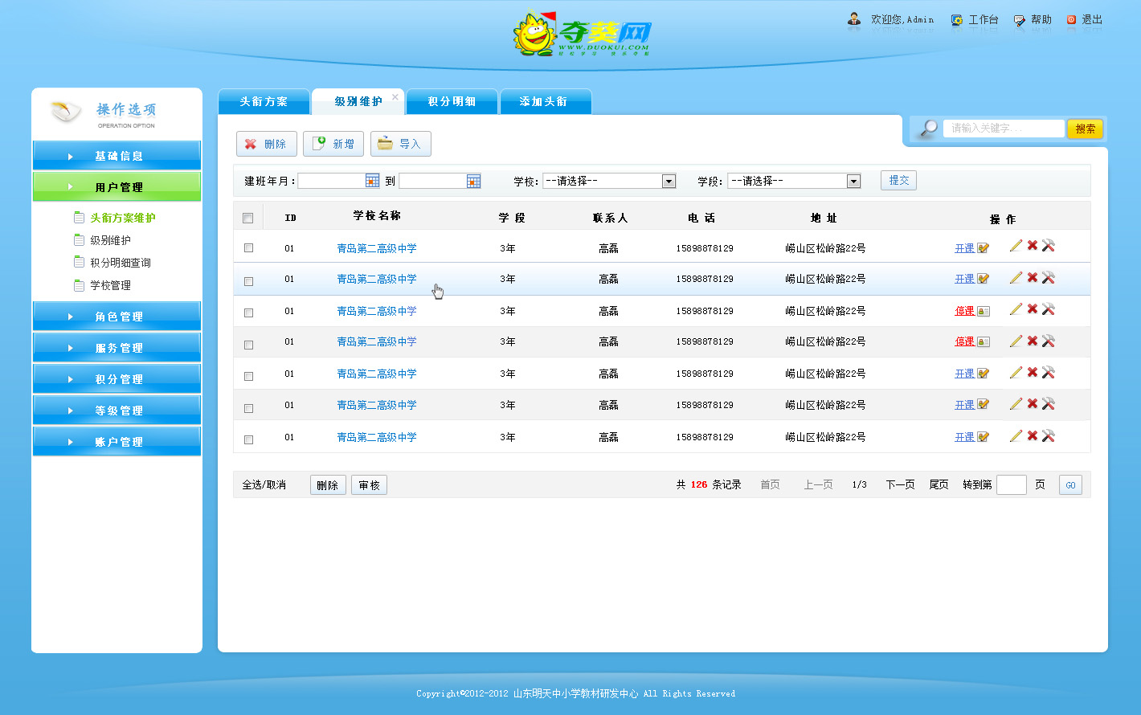The height and width of the screenshot is (715, 1141).
Task: Click the red X delete icon in the first row
Action: click(1033, 245)
